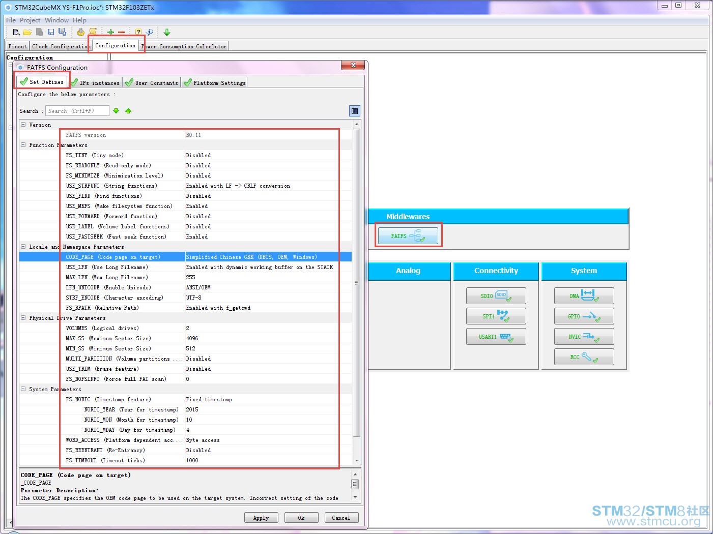The width and height of the screenshot is (713, 534).
Task: Open the RCC system button
Action: (x=584, y=357)
